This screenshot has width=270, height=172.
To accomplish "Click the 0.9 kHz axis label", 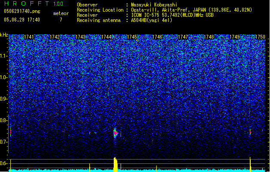I will click(x=4, y=99).
